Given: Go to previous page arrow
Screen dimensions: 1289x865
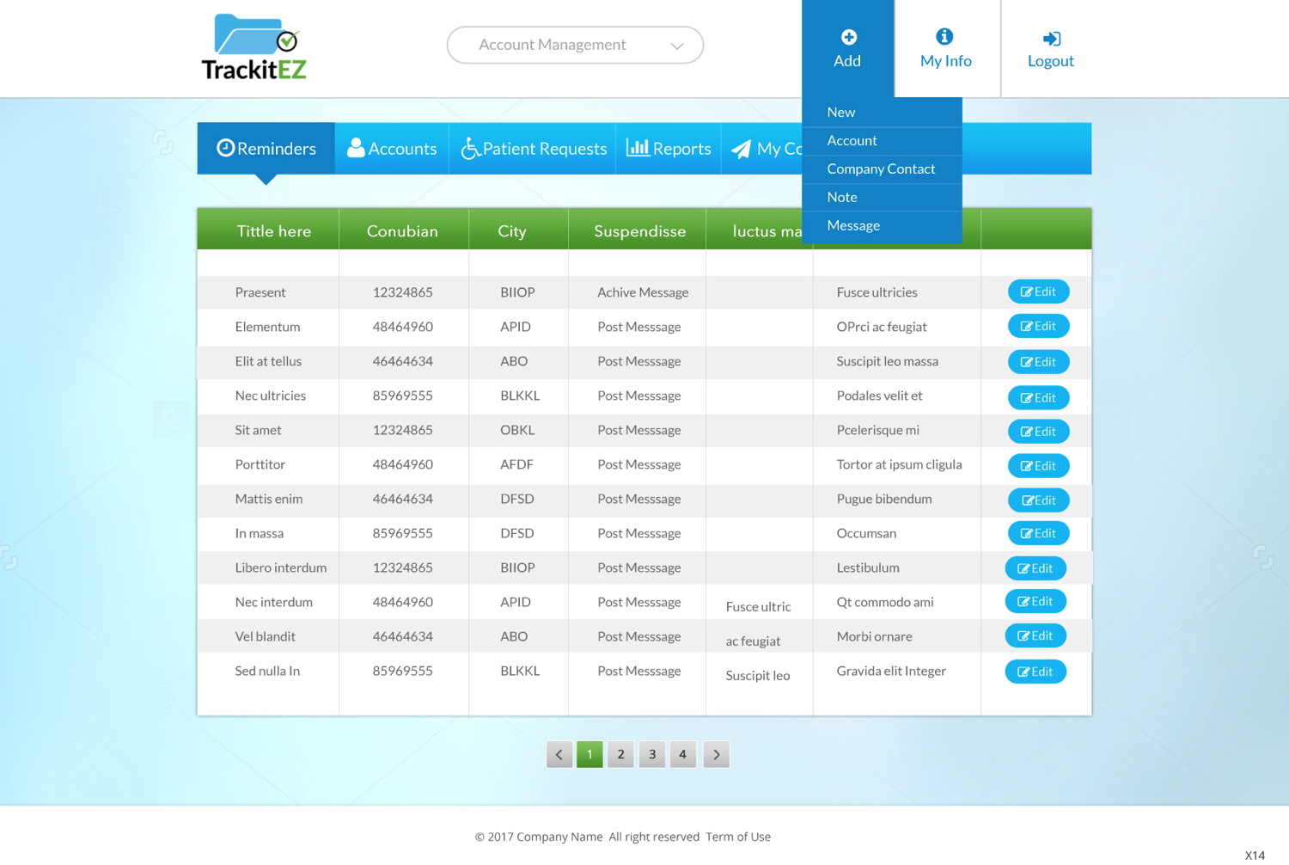Looking at the screenshot, I should click(559, 754).
